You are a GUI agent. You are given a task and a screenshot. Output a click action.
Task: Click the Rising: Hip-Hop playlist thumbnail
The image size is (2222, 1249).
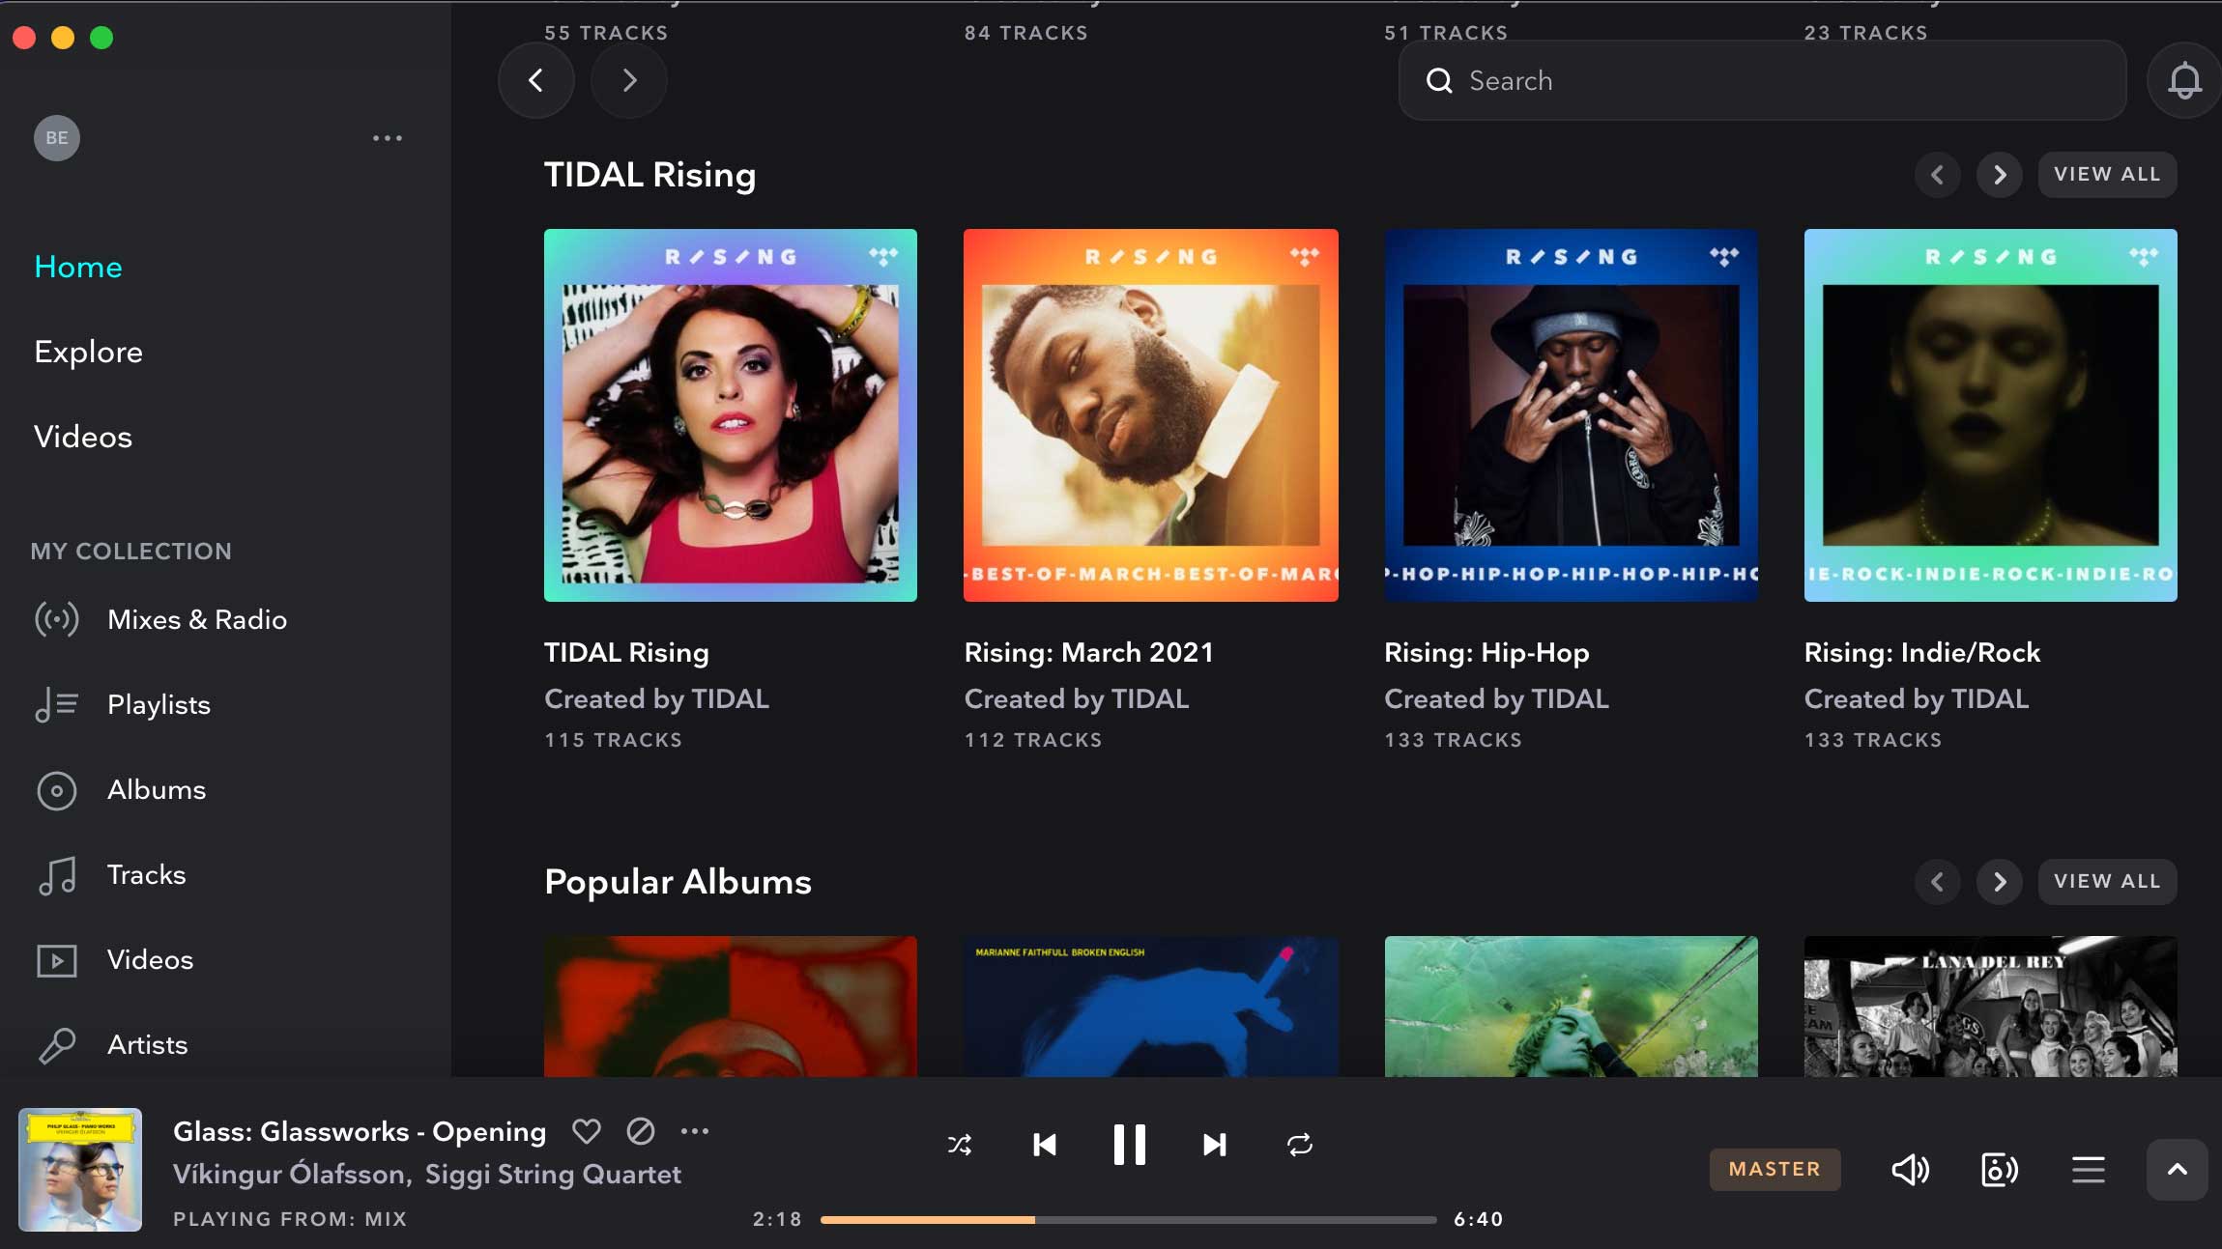pos(1571,414)
